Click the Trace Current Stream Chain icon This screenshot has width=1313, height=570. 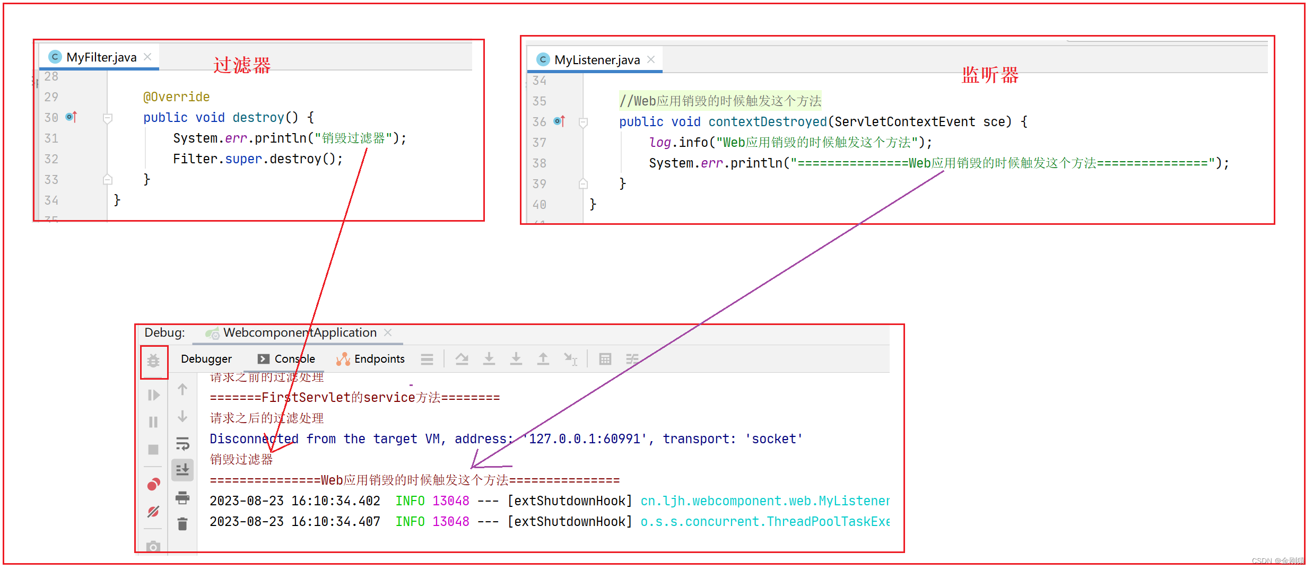[x=632, y=359]
